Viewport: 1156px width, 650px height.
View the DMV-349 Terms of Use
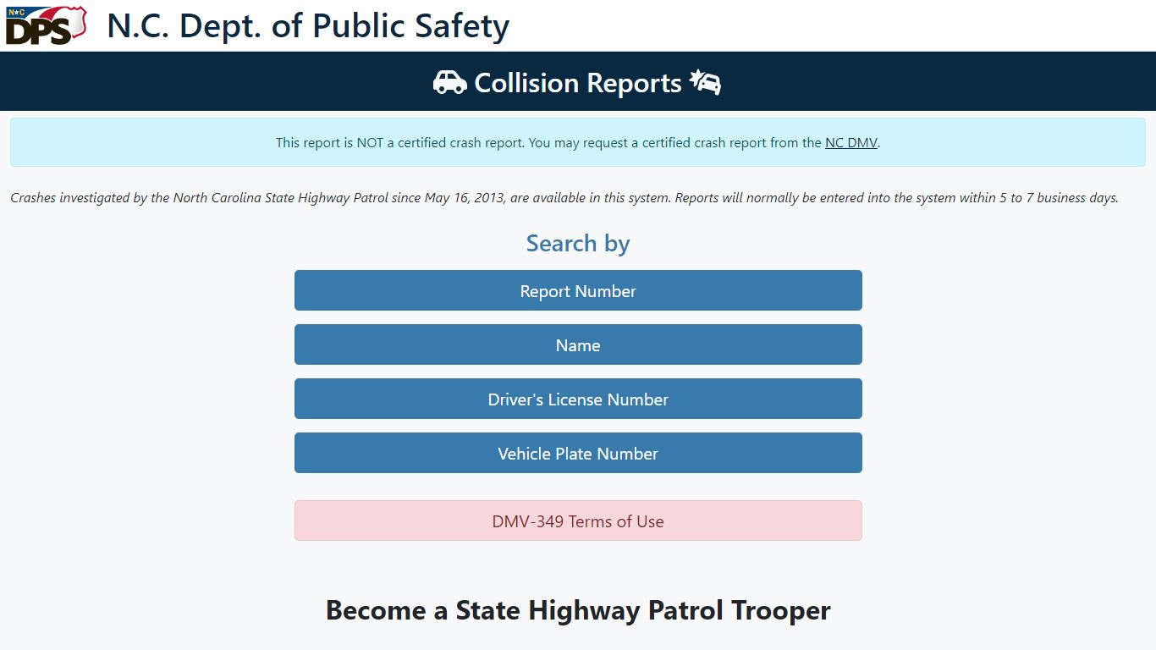[578, 521]
